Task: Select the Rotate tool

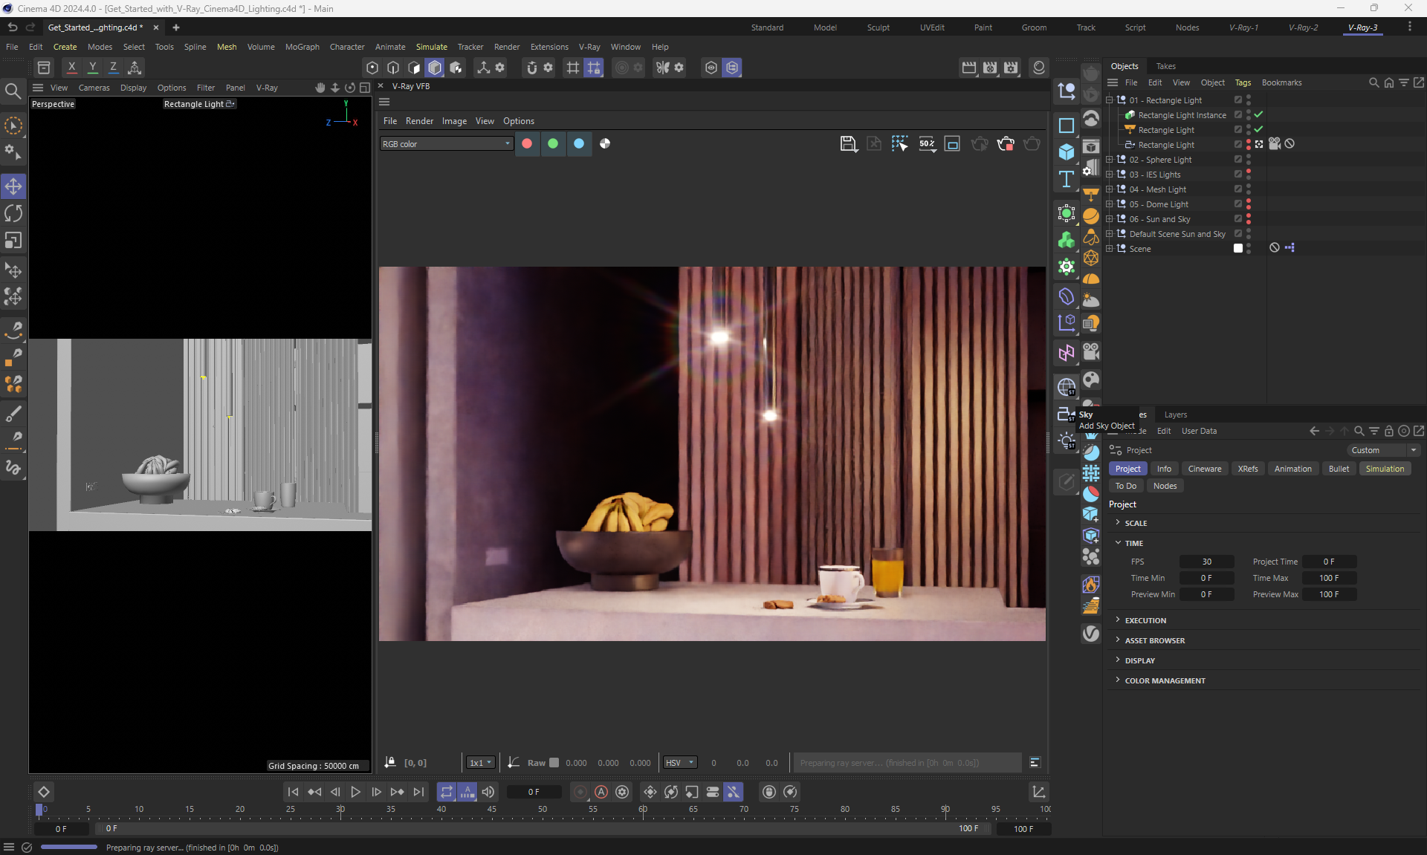Action: (13, 214)
